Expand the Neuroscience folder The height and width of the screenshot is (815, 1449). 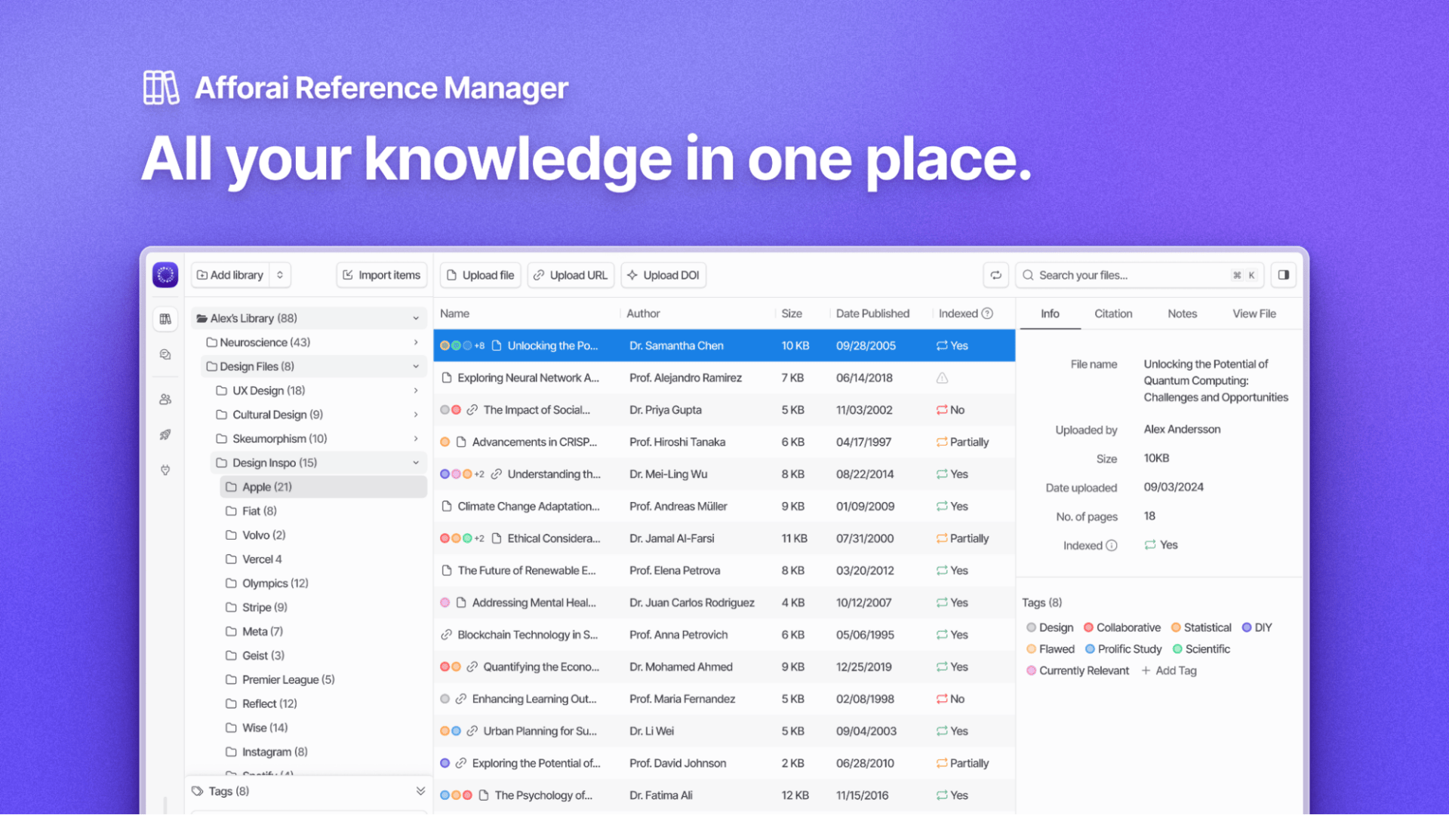[416, 342]
